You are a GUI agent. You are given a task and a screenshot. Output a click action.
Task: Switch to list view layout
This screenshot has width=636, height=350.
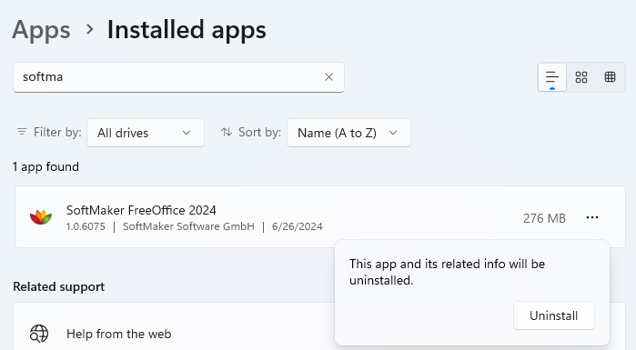[552, 77]
